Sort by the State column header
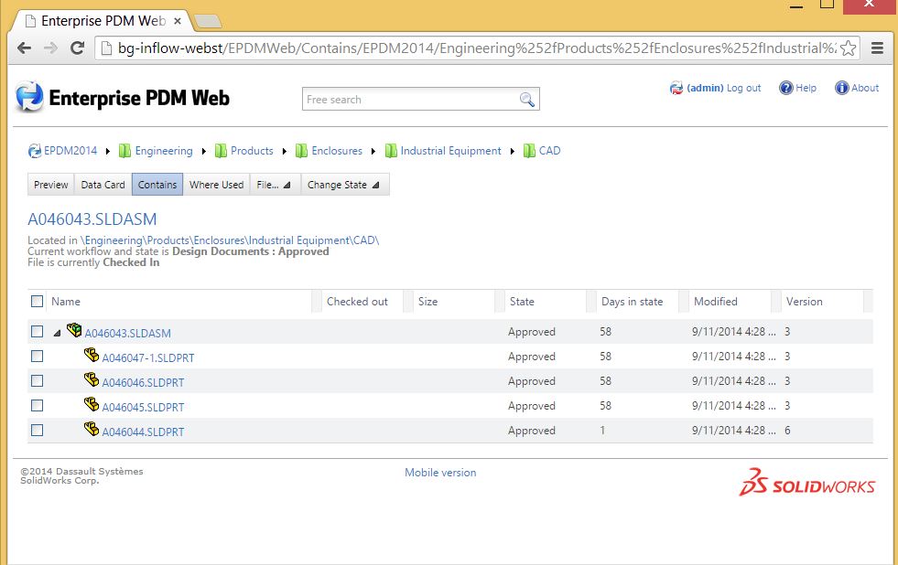The height and width of the screenshot is (565, 898). coord(522,302)
